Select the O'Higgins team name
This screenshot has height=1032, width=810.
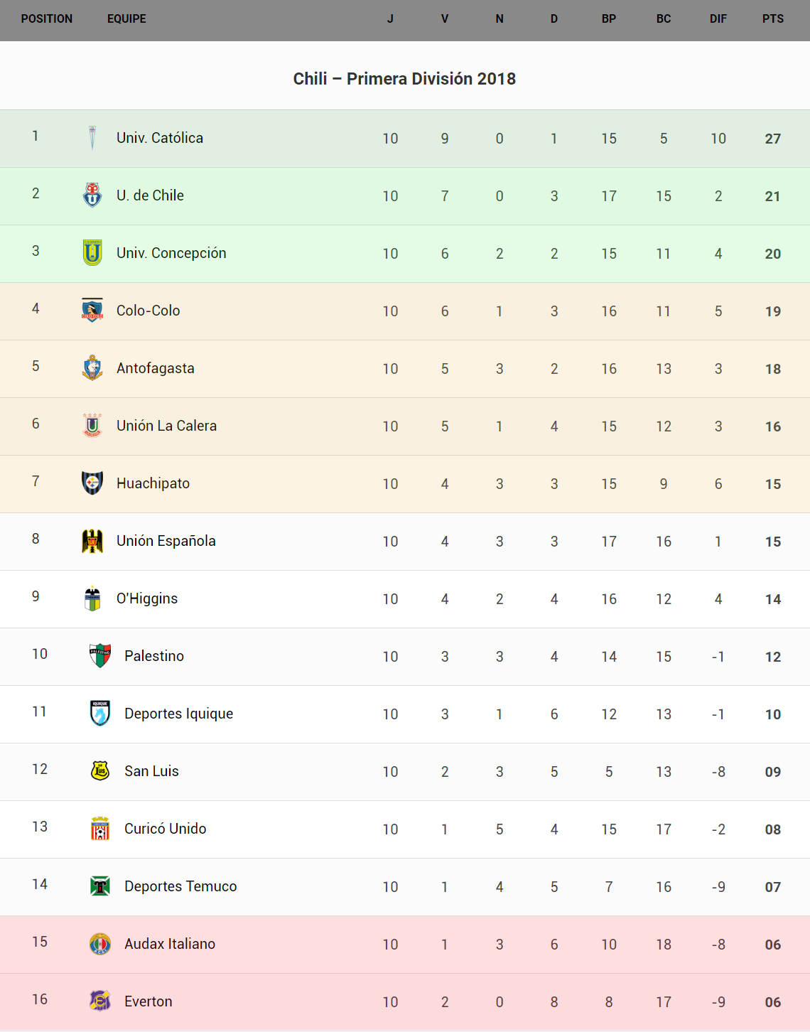click(x=147, y=598)
